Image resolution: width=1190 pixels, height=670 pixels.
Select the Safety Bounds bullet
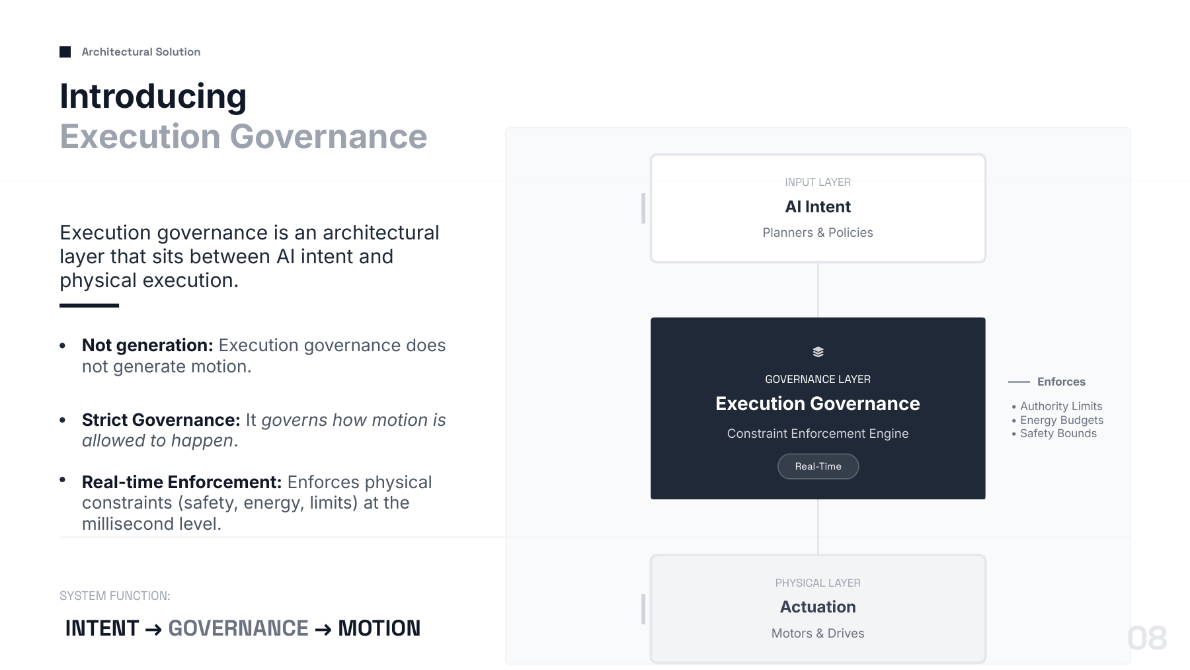point(1054,433)
